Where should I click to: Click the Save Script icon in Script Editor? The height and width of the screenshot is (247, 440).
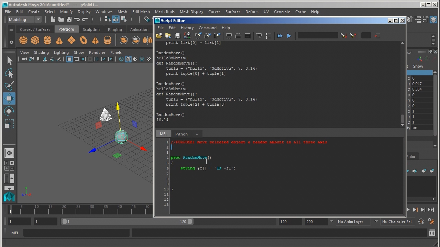(178, 36)
